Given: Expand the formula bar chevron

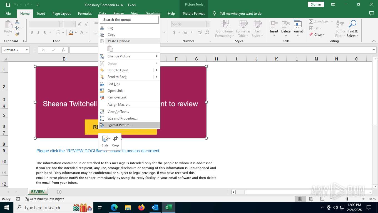Looking at the screenshot, I should [x=374, y=50].
